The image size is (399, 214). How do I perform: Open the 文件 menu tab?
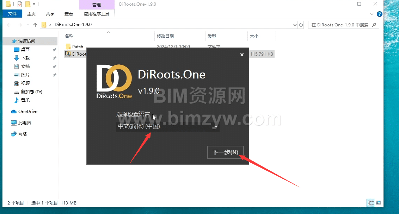click(x=12, y=14)
